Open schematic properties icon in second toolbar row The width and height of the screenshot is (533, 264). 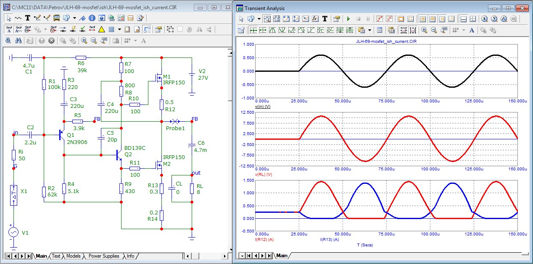pos(158,29)
